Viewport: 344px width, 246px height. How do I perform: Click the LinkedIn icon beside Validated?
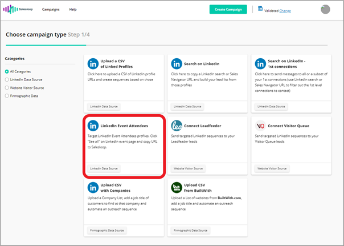(x=260, y=9)
